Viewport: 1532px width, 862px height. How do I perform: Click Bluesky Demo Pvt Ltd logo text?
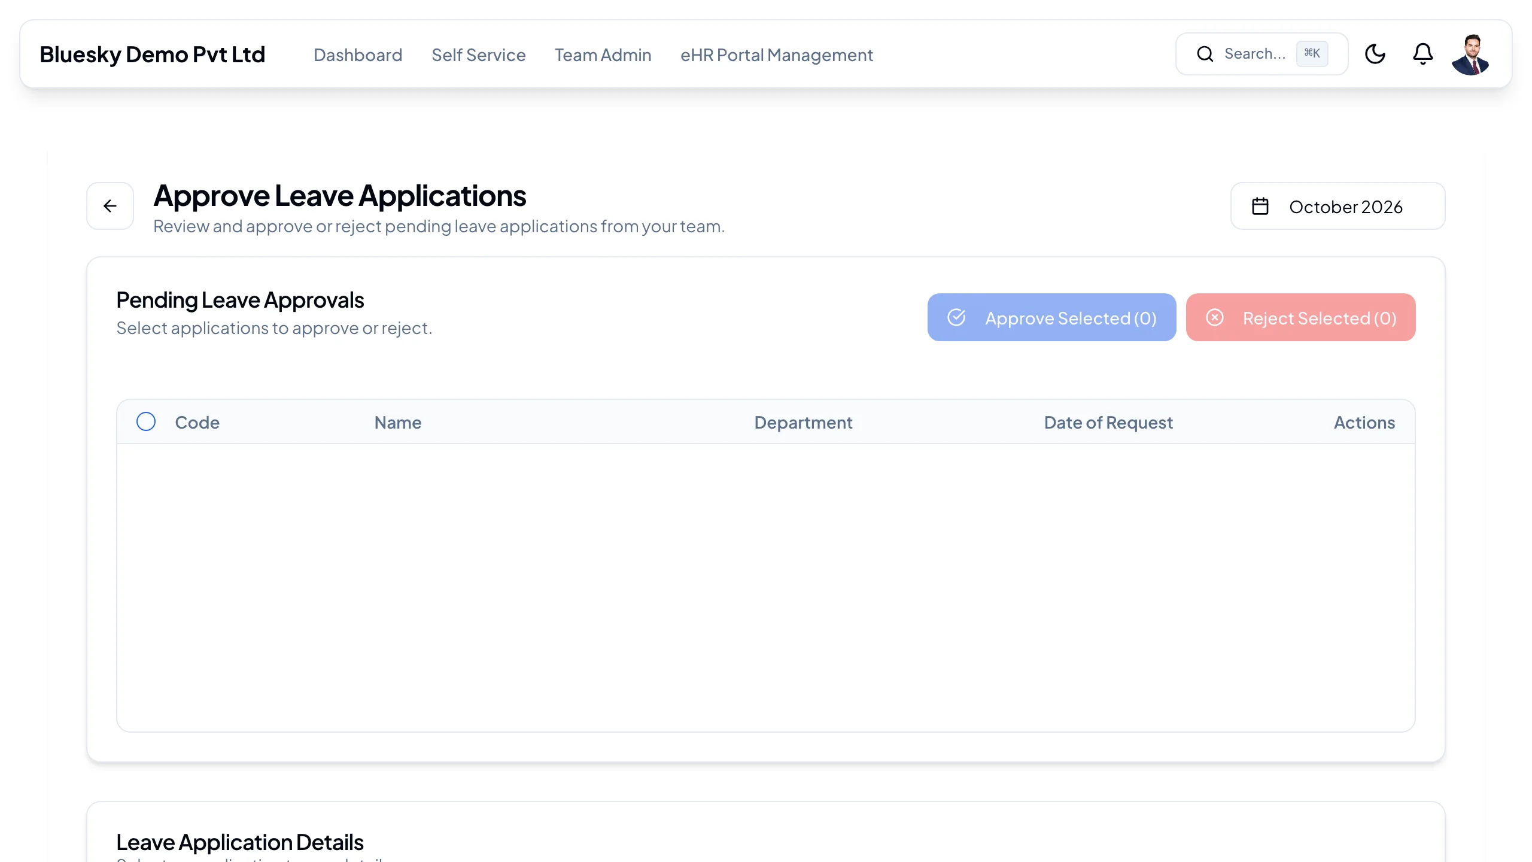(152, 54)
